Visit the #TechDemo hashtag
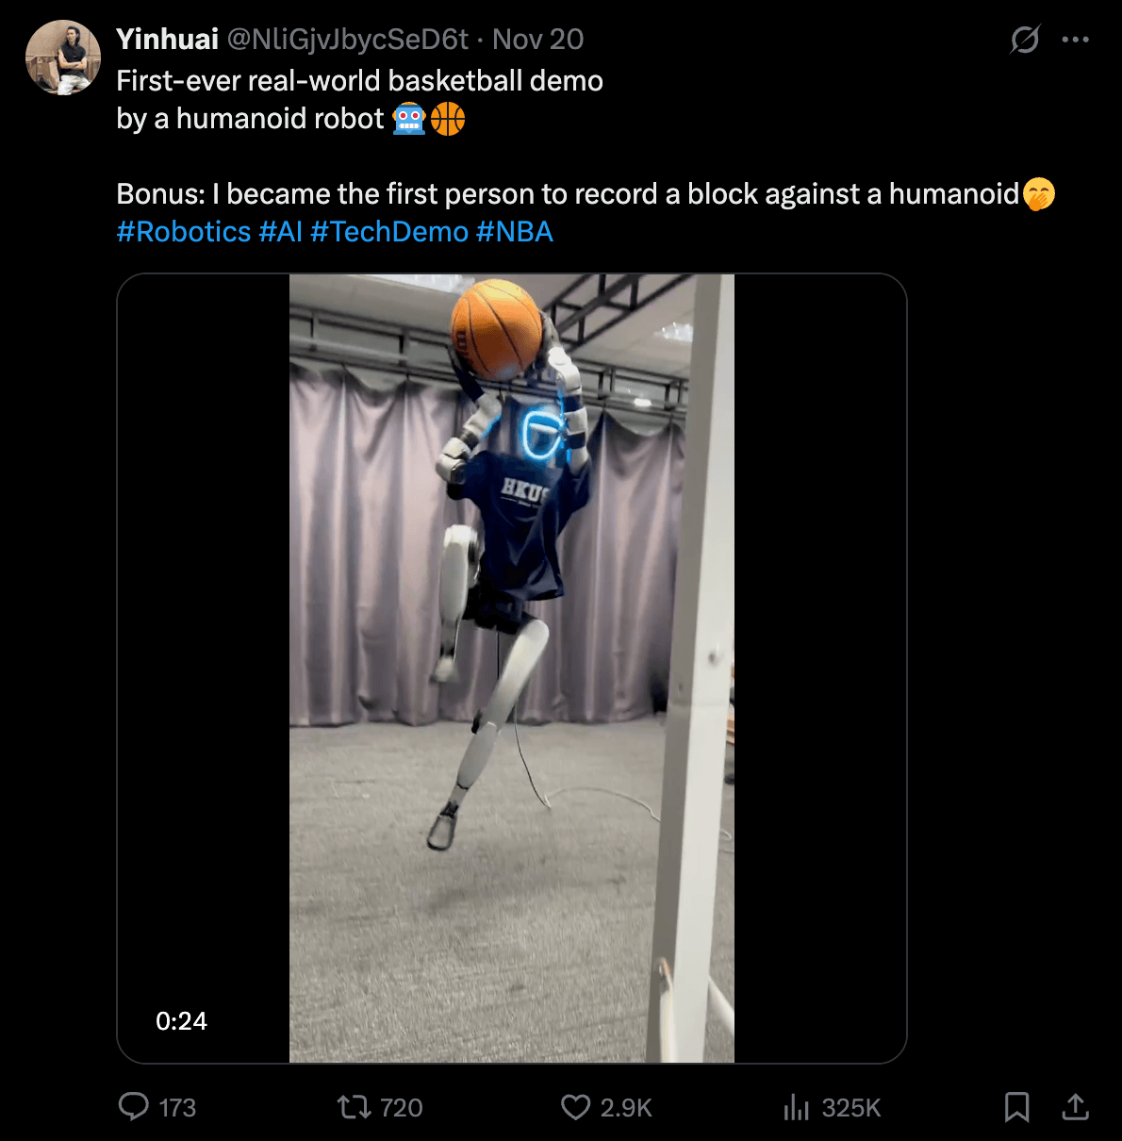The width and height of the screenshot is (1122, 1141). click(389, 232)
